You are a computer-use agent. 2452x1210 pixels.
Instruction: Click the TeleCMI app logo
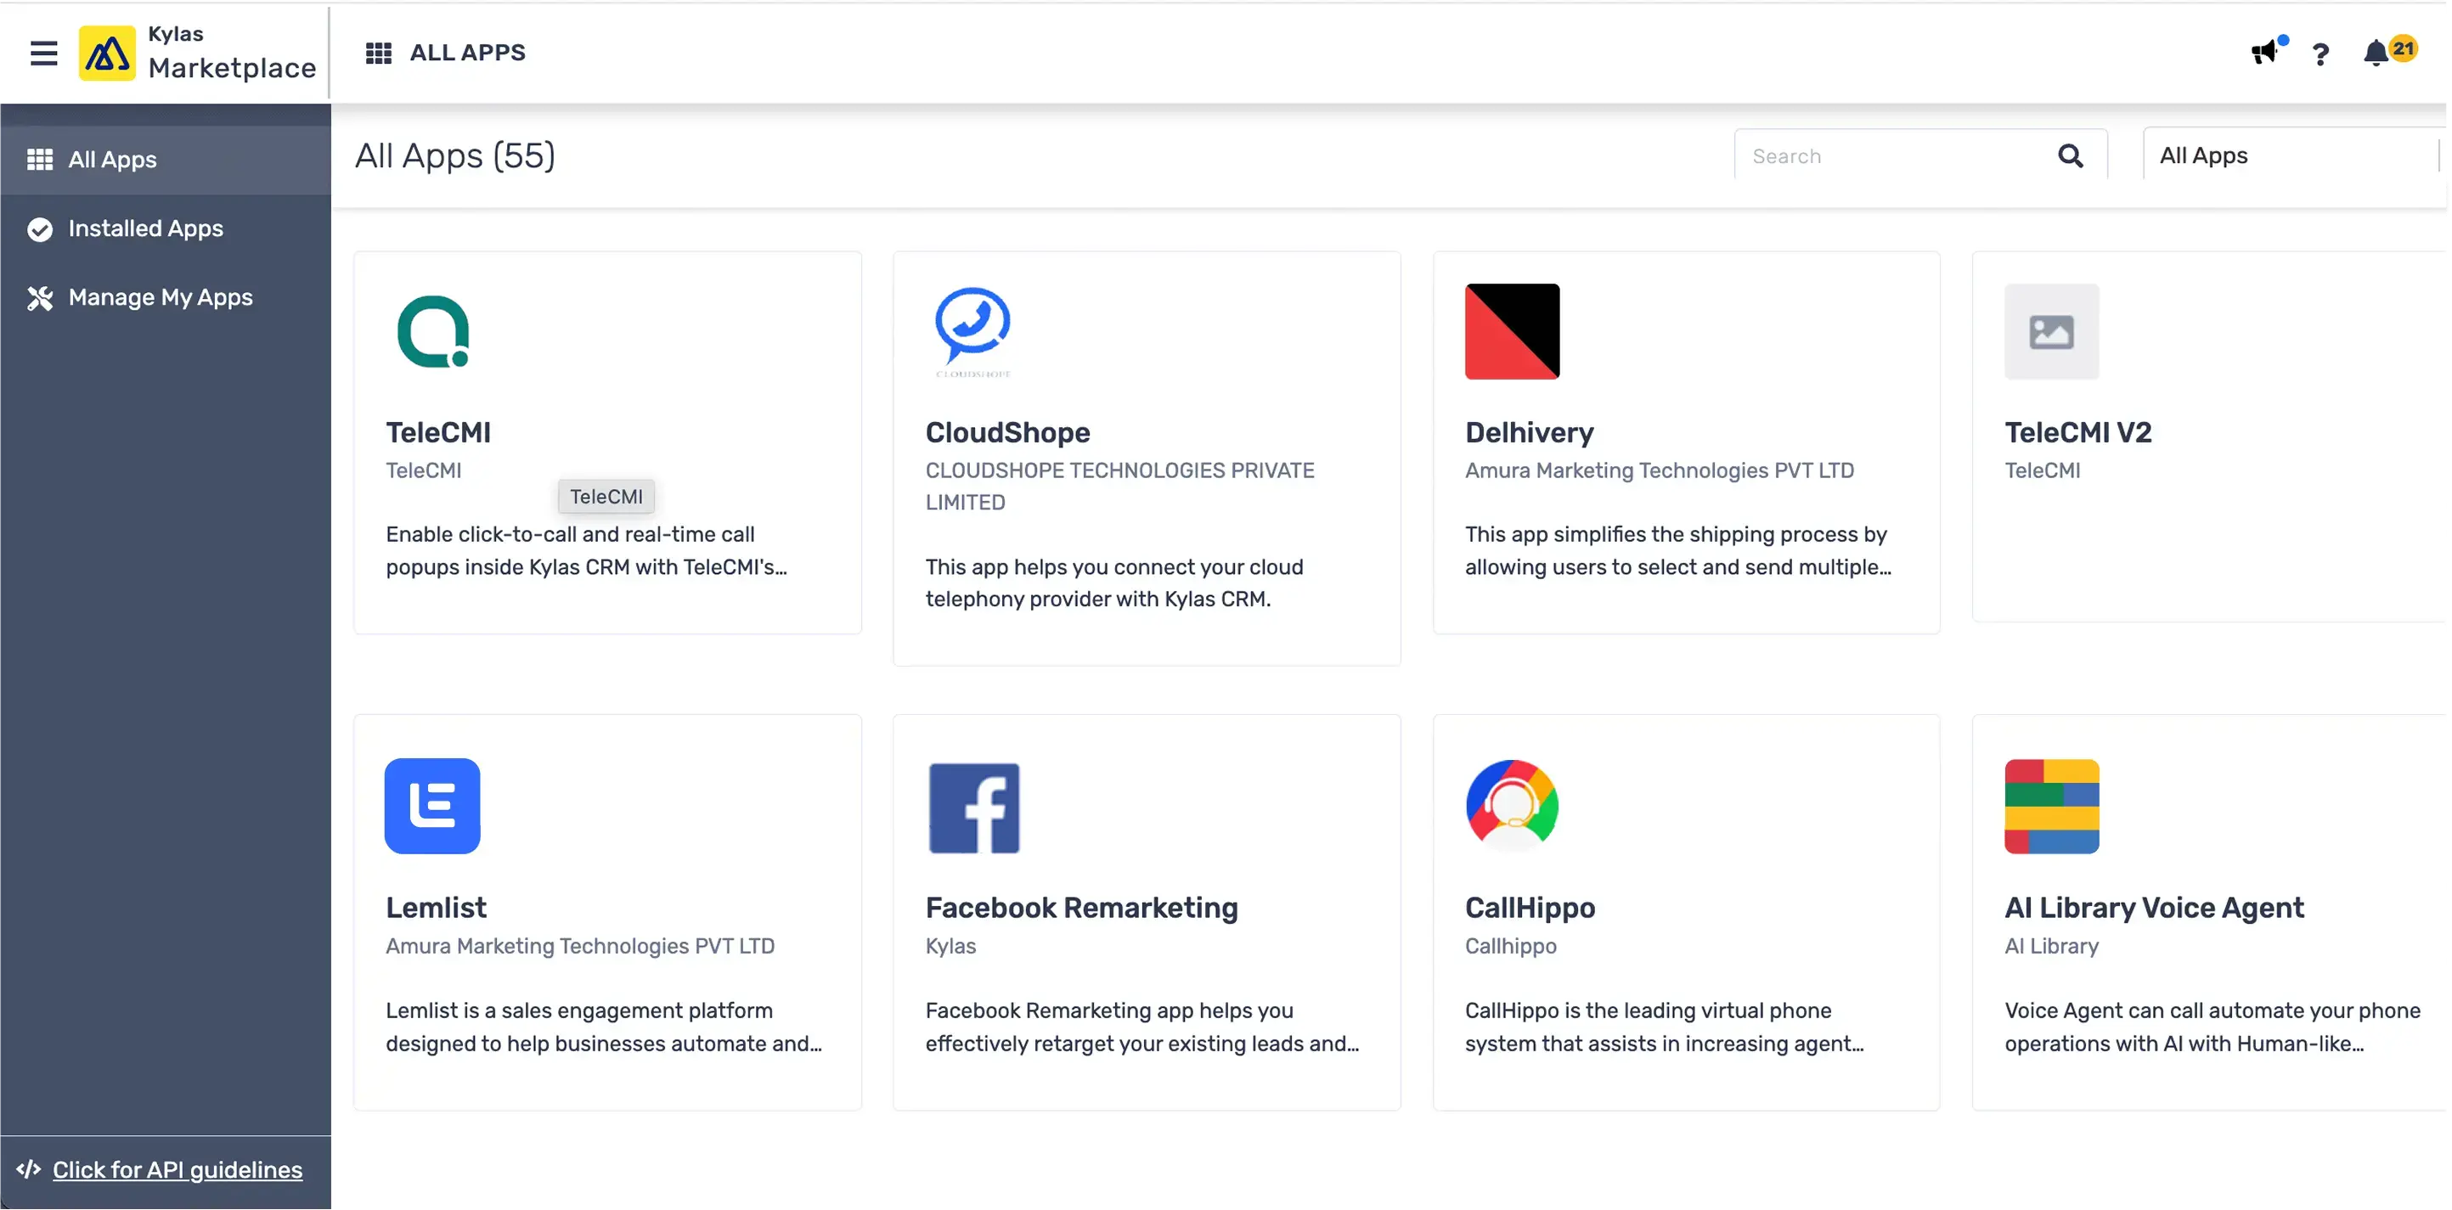433,331
